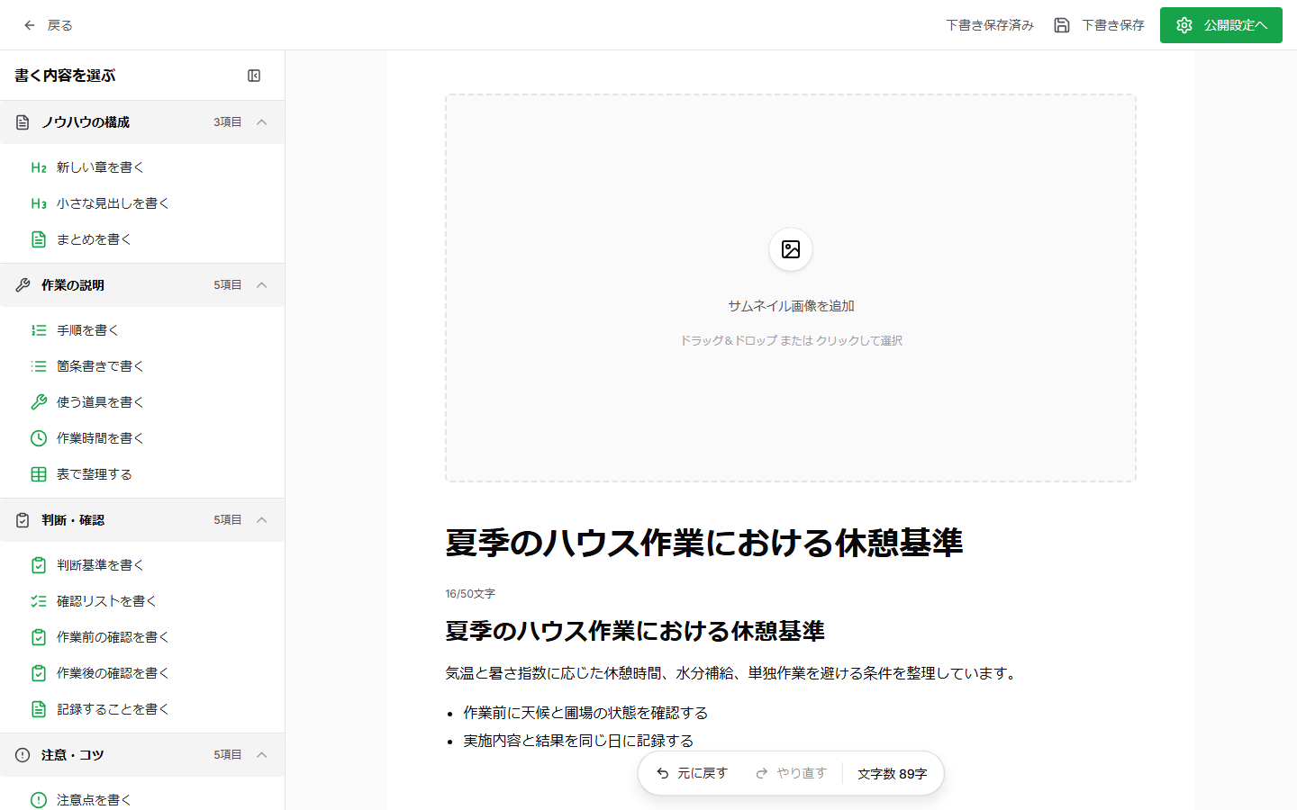Click the 作業後の確認を書く label
The image size is (1297, 810).
click(113, 673)
